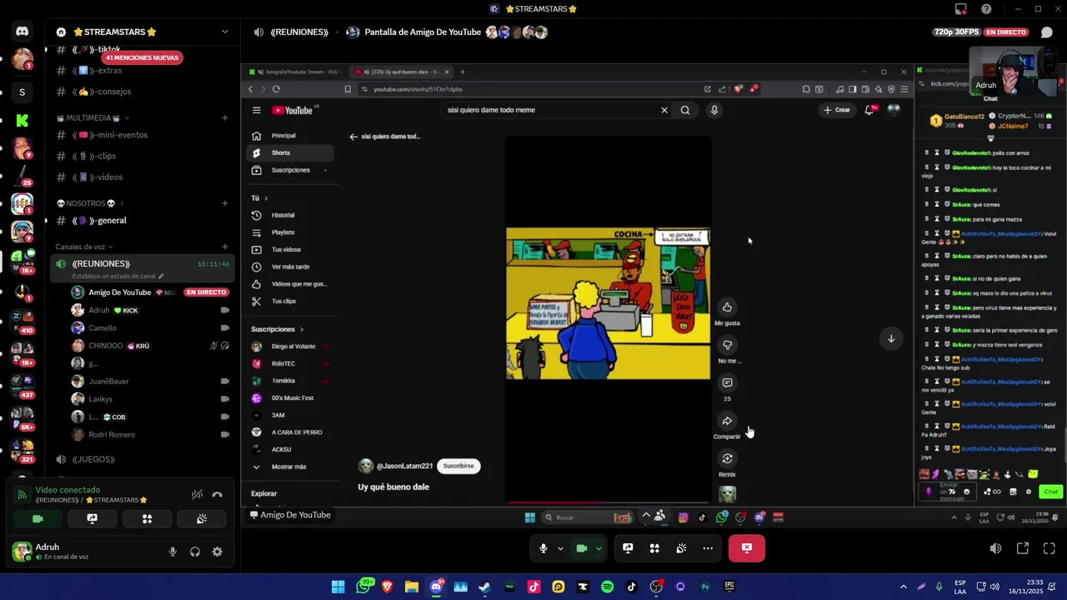Open the clips text channel
Image resolution: width=1067 pixels, height=600 pixels.
pyautogui.click(x=142, y=156)
